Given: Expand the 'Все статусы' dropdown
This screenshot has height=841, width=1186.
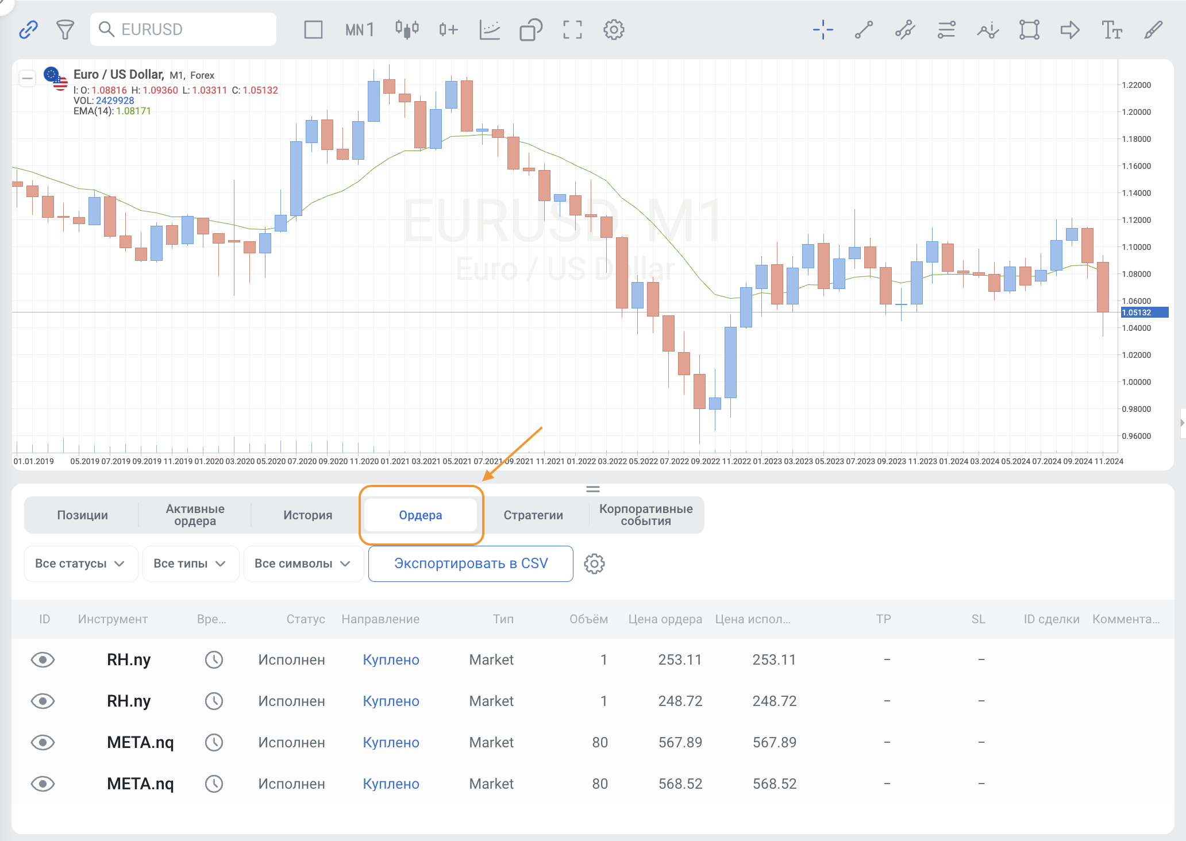Looking at the screenshot, I should click(x=80, y=564).
